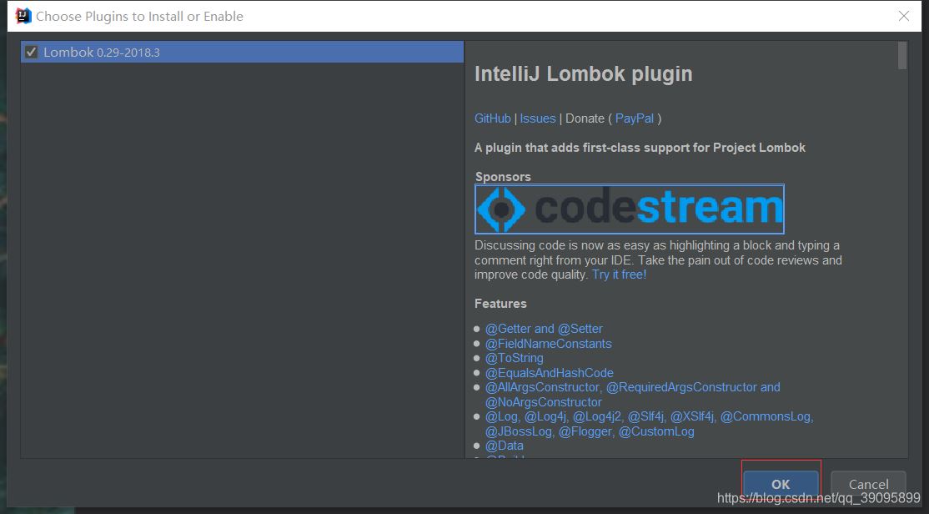Close the Choose Plugins dialog window
This screenshot has width=929, height=514.
coord(903,16)
